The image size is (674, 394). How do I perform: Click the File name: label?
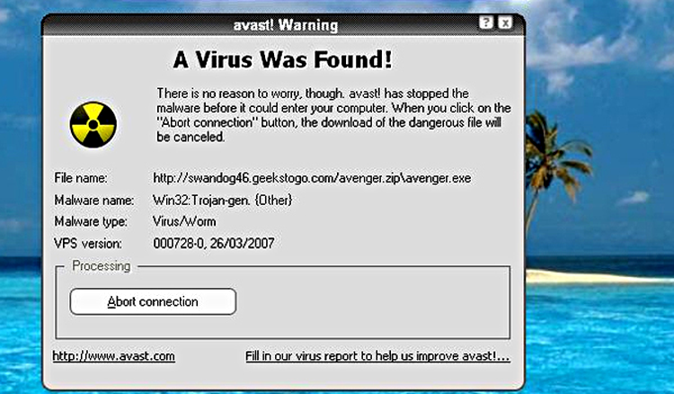[81, 178]
